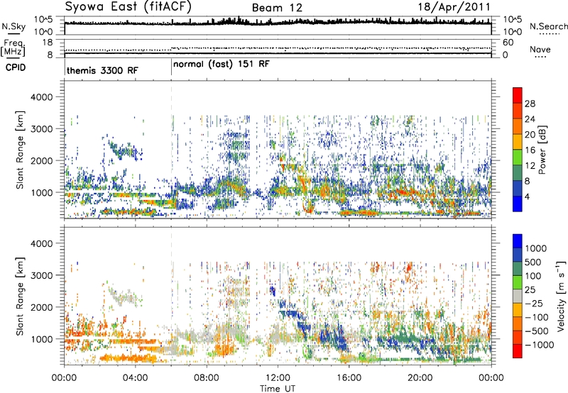Screen dimensions: 568x393
Task: Select the 'CPID' row label
Action: pyautogui.click(x=16, y=67)
